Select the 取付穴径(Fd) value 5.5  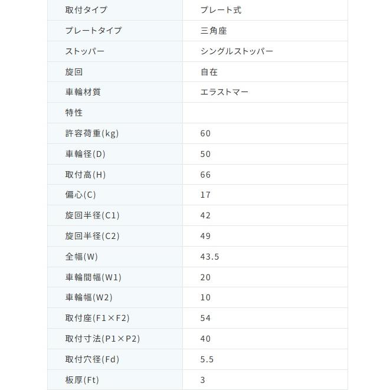pyautogui.click(x=207, y=359)
